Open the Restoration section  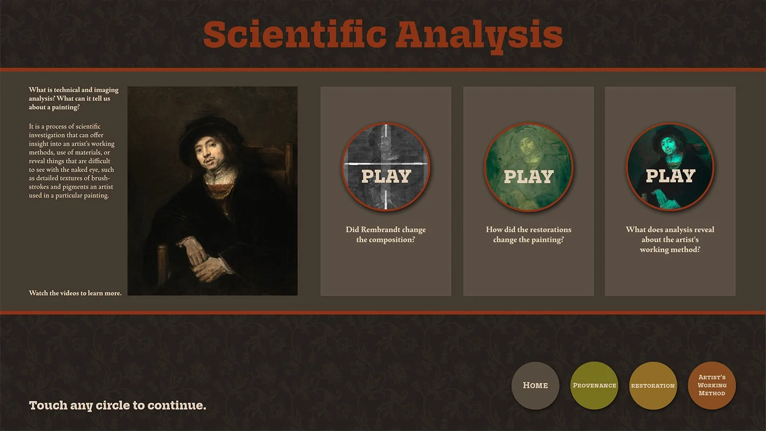pyautogui.click(x=653, y=386)
